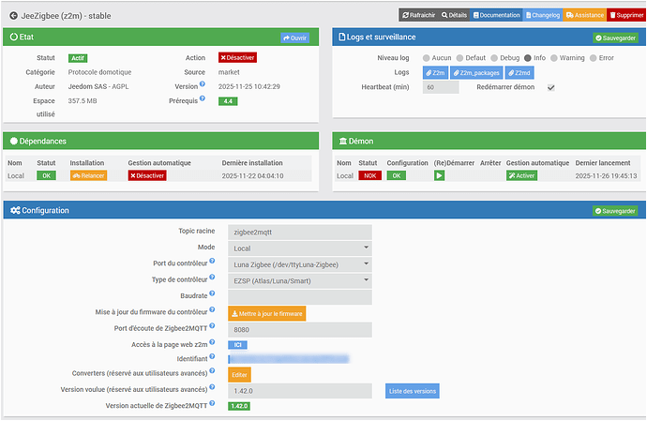Open the help icon next to Port du contrôleur
Image resolution: width=647 pixels, height=421 pixels.
point(212,261)
